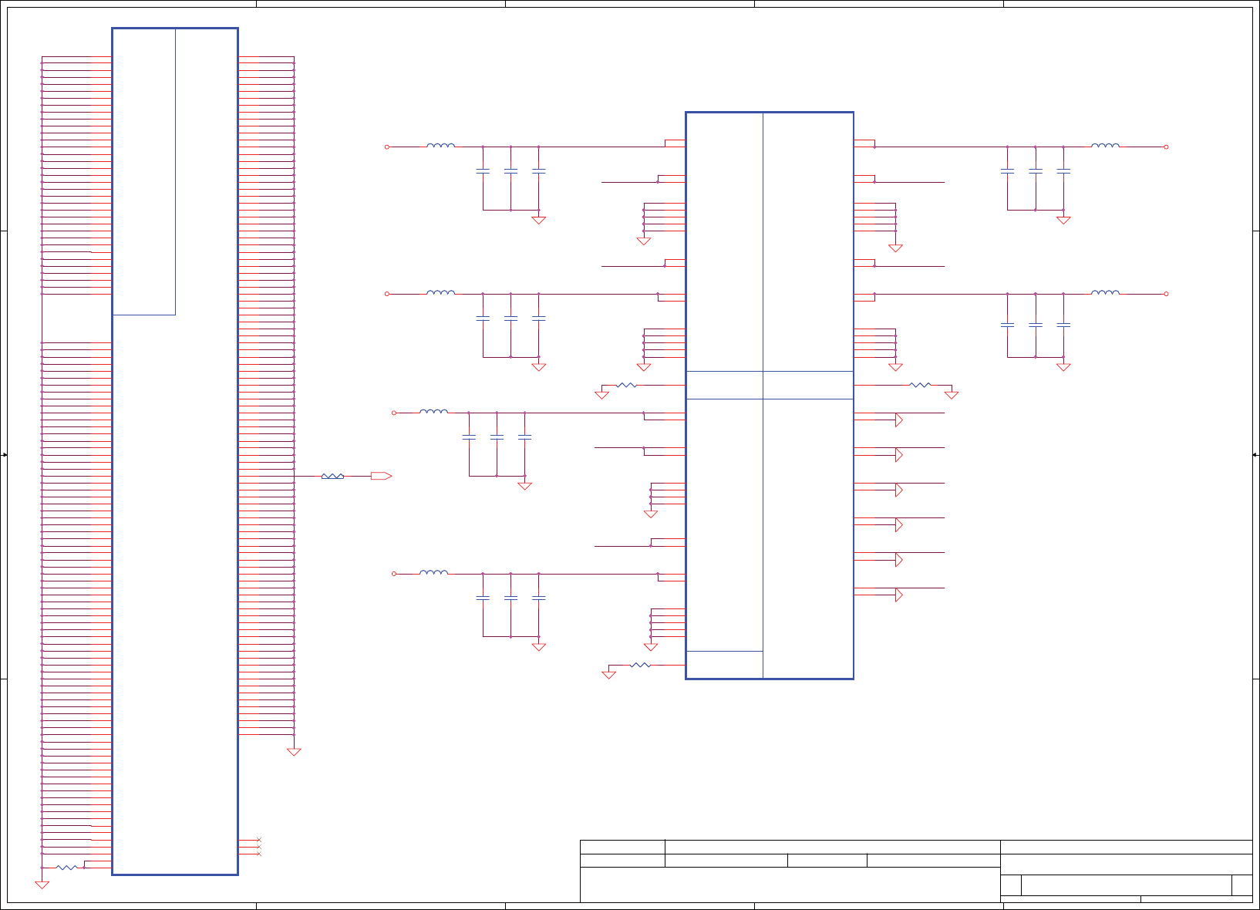Select the middle no-connect X mark below the connector

point(259,847)
